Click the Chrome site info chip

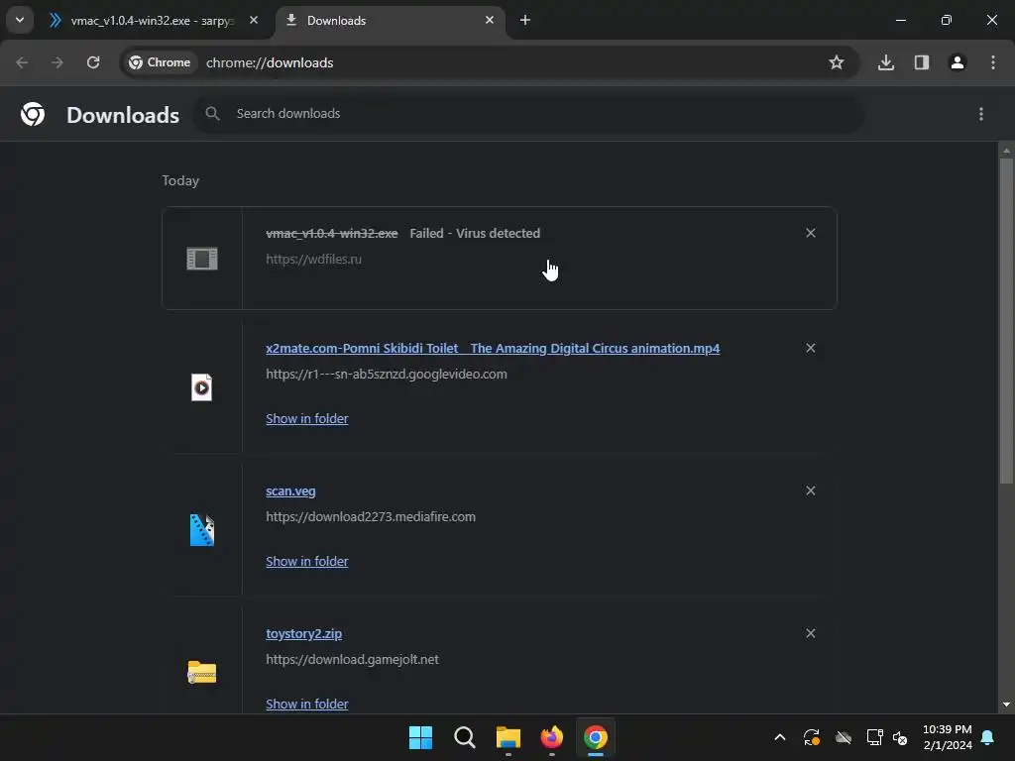click(x=160, y=62)
